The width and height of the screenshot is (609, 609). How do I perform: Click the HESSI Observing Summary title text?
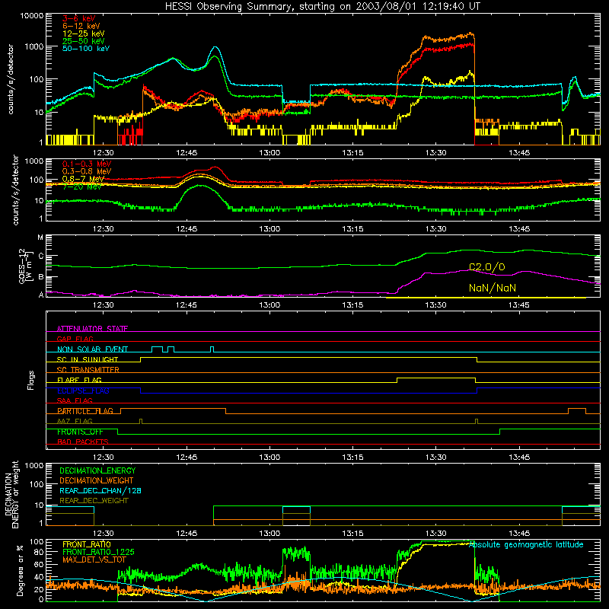pyautogui.click(x=322, y=7)
